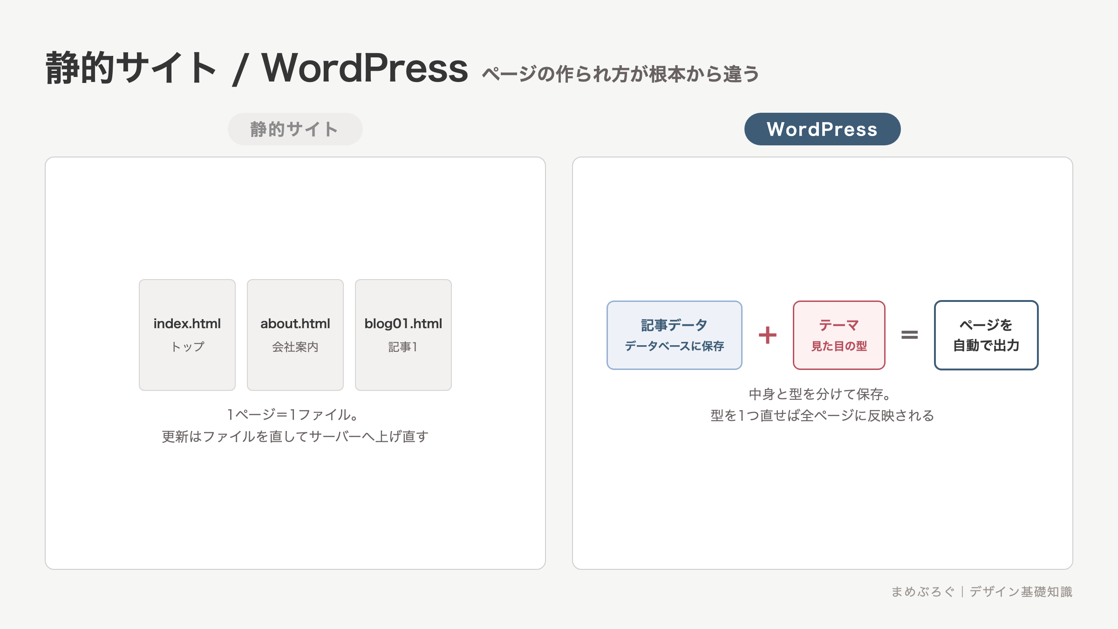
Task: Click the text 型を1つ直せば全ページに反映される
Action: 822,416
